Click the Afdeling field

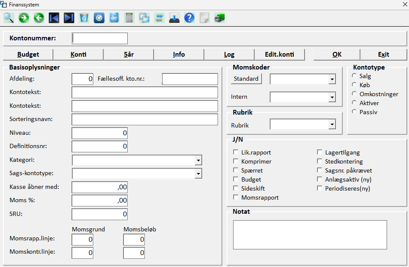click(x=83, y=79)
